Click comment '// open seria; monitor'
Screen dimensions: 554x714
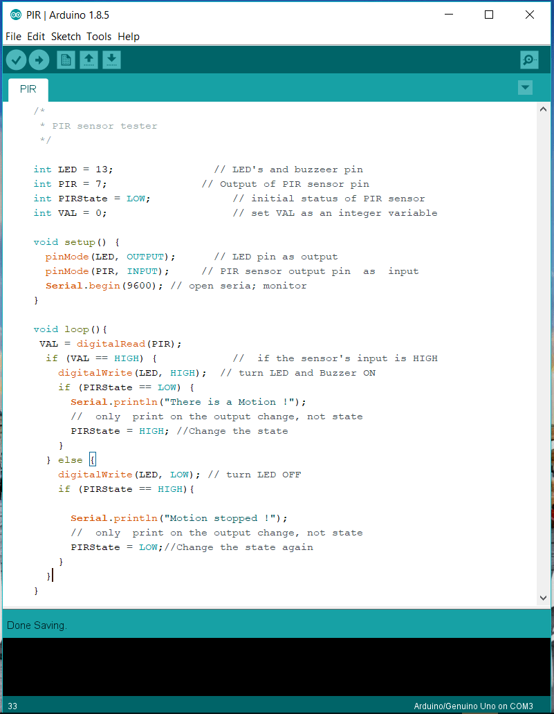click(x=239, y=286)
